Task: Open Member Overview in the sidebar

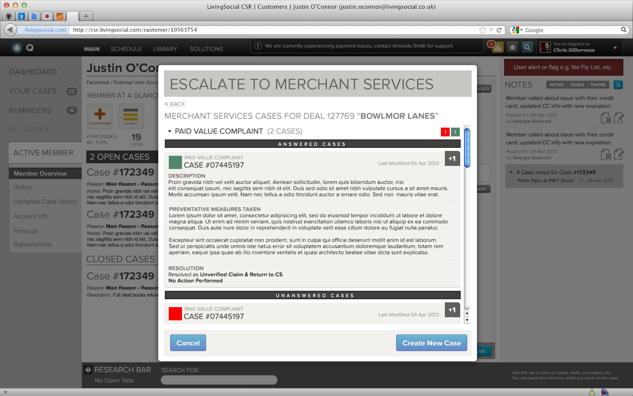Action: [45, 173]
